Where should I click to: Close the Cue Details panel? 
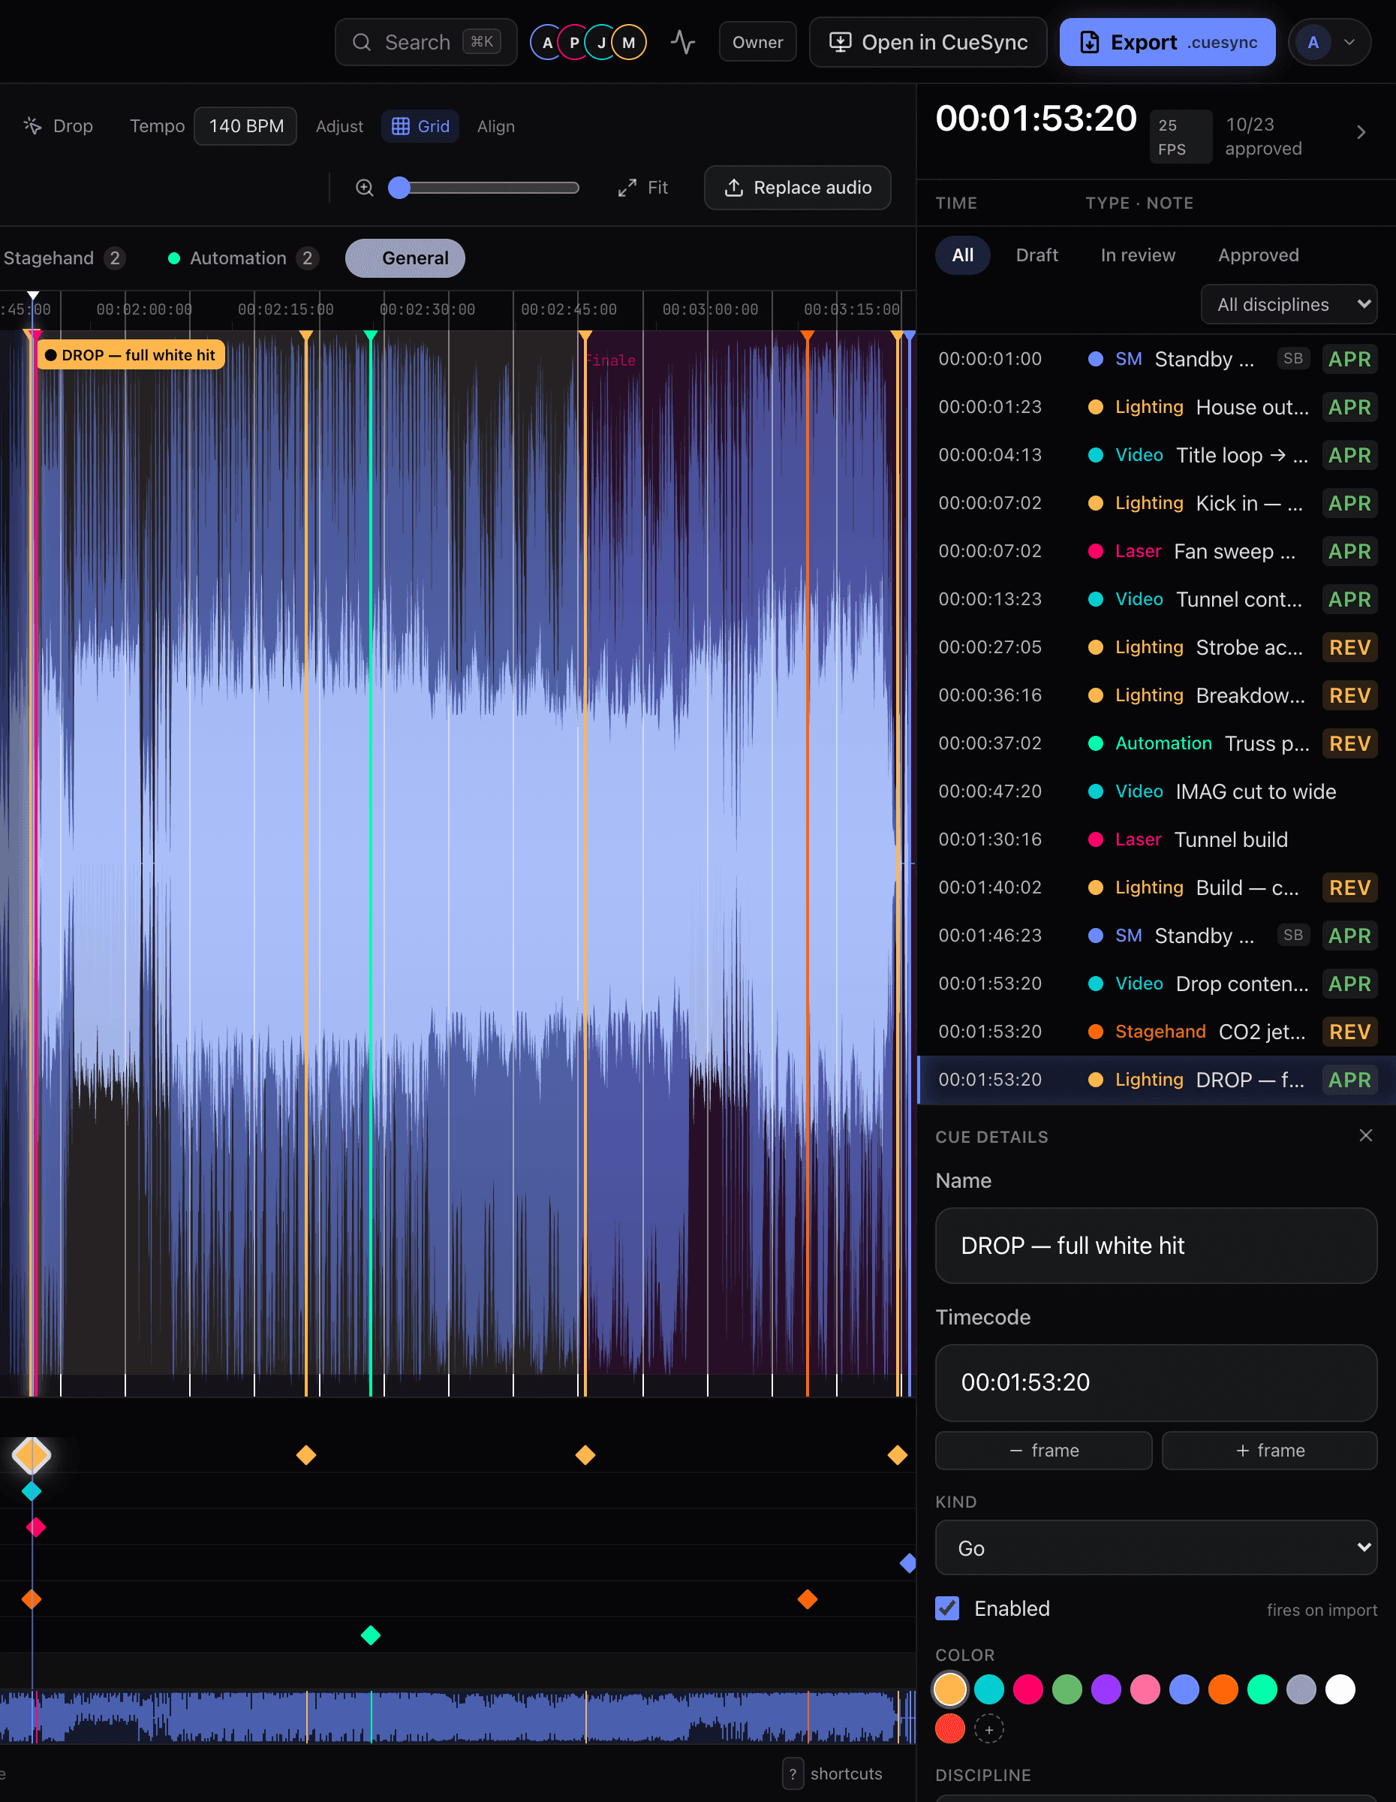[1365, 1135]
